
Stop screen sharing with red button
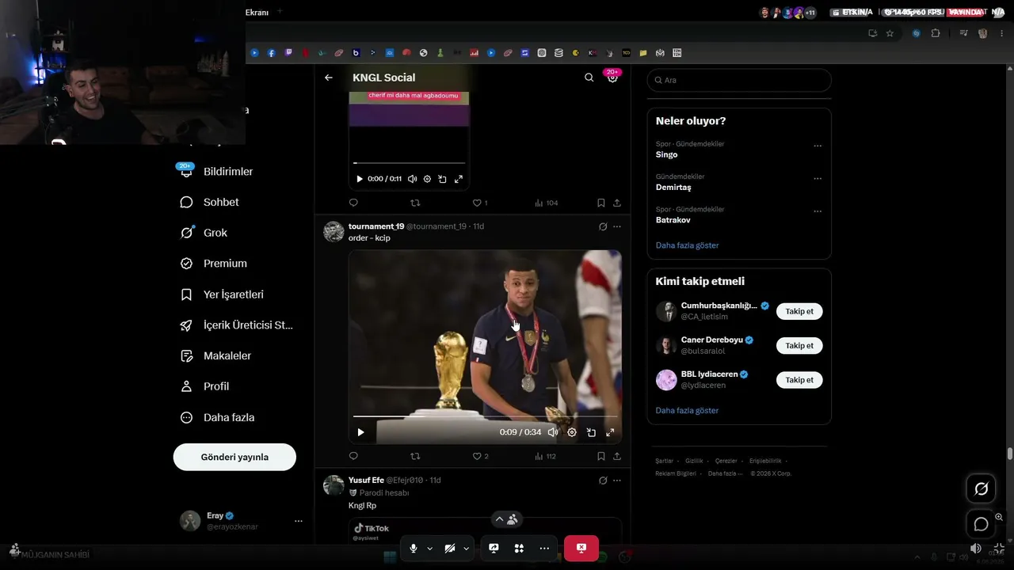(581, 549)
